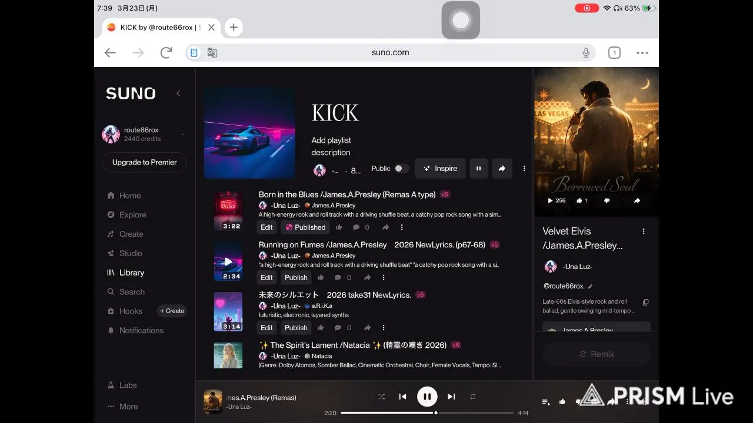Copy the Velvet Elvis style prompt
This screenshot has height=423, width=753.
pos(645,302)
